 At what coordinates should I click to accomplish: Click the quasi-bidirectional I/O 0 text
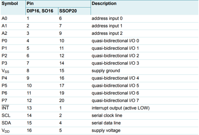click(x=115, y=41)
